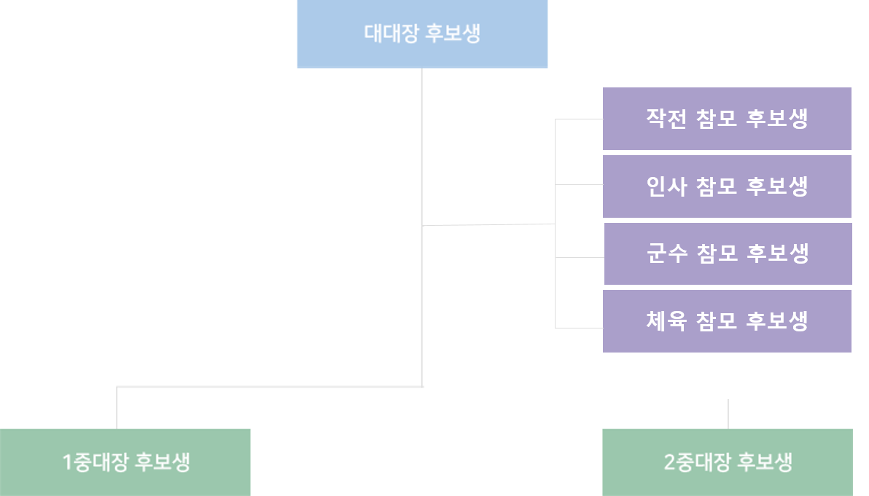
Task: Click trunk line between staff branch and bottom connector
Action: [x=422, y=306]
